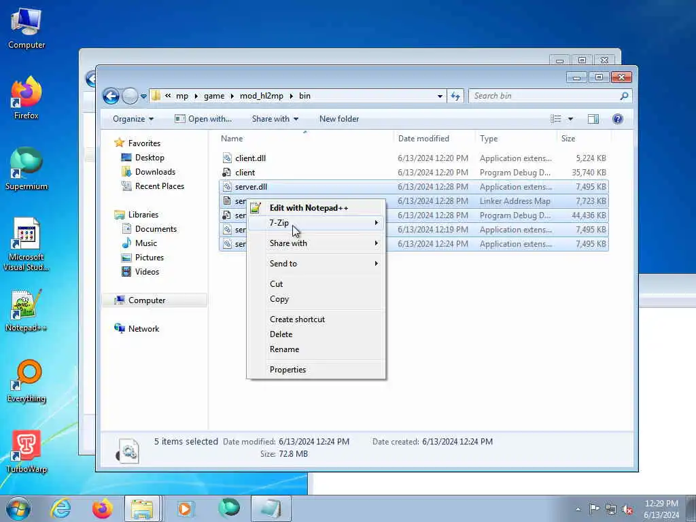
Task: Open Desktop under Favorites
Action: pyautogui.click(x=150, y=158)
